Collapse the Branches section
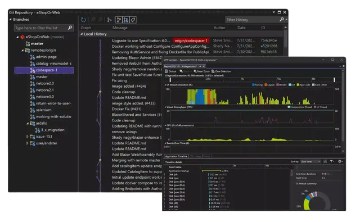355x222 pixels. tap(11, 20)
